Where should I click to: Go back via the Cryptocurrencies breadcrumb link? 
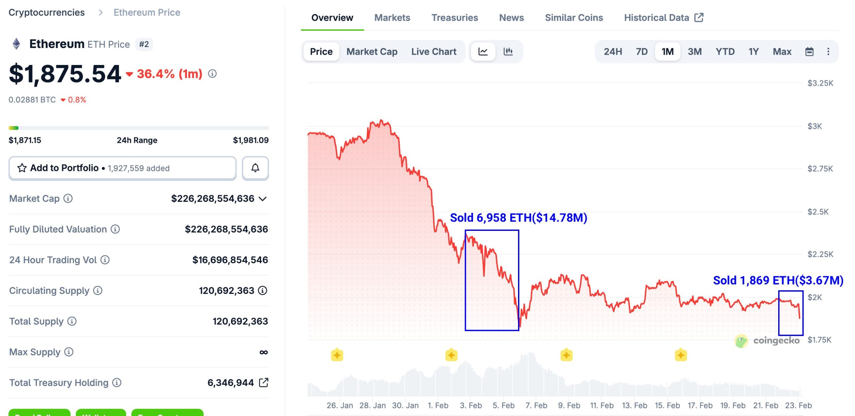[47, 12]
